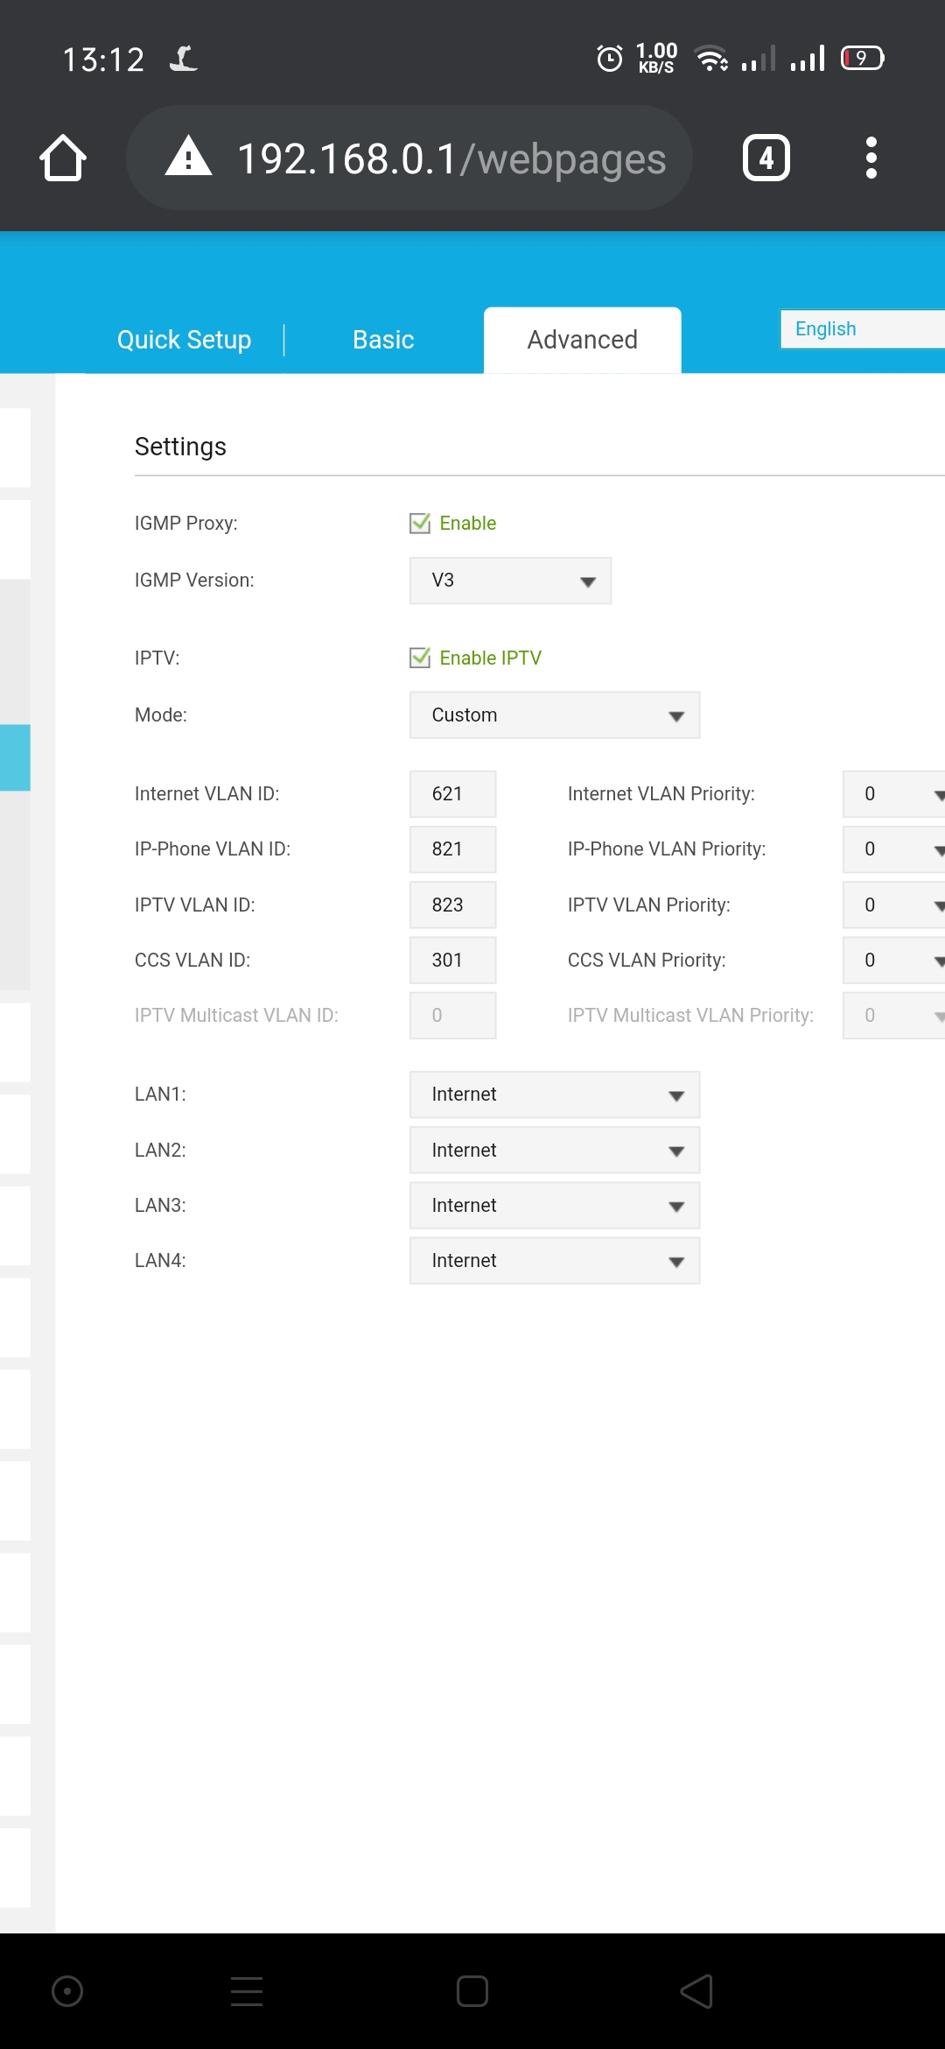Tap the insecure site warning triangle

click(188, 158)
